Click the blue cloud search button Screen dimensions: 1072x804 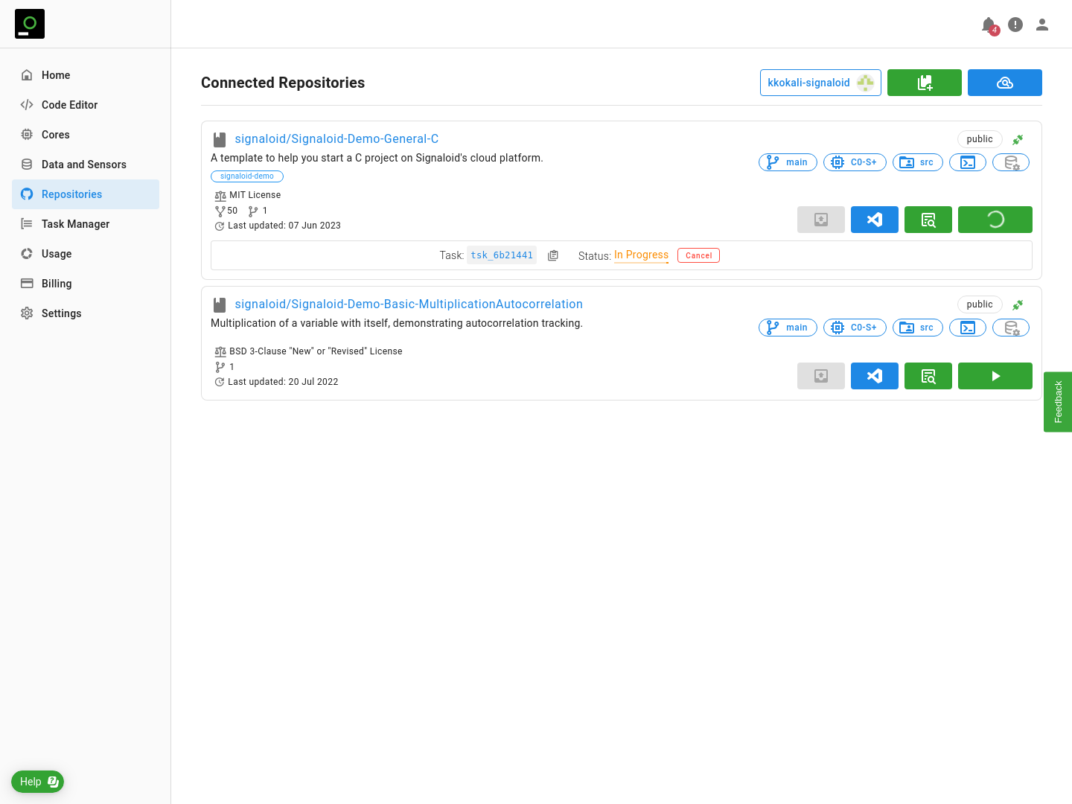click(1004, 83)
